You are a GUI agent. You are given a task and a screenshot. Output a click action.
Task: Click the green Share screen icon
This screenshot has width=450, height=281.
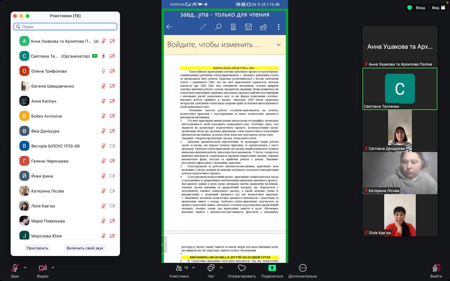(x=272, y=268)
